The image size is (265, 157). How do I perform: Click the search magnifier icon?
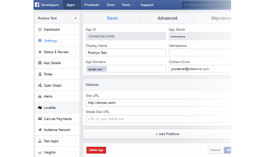185,5
